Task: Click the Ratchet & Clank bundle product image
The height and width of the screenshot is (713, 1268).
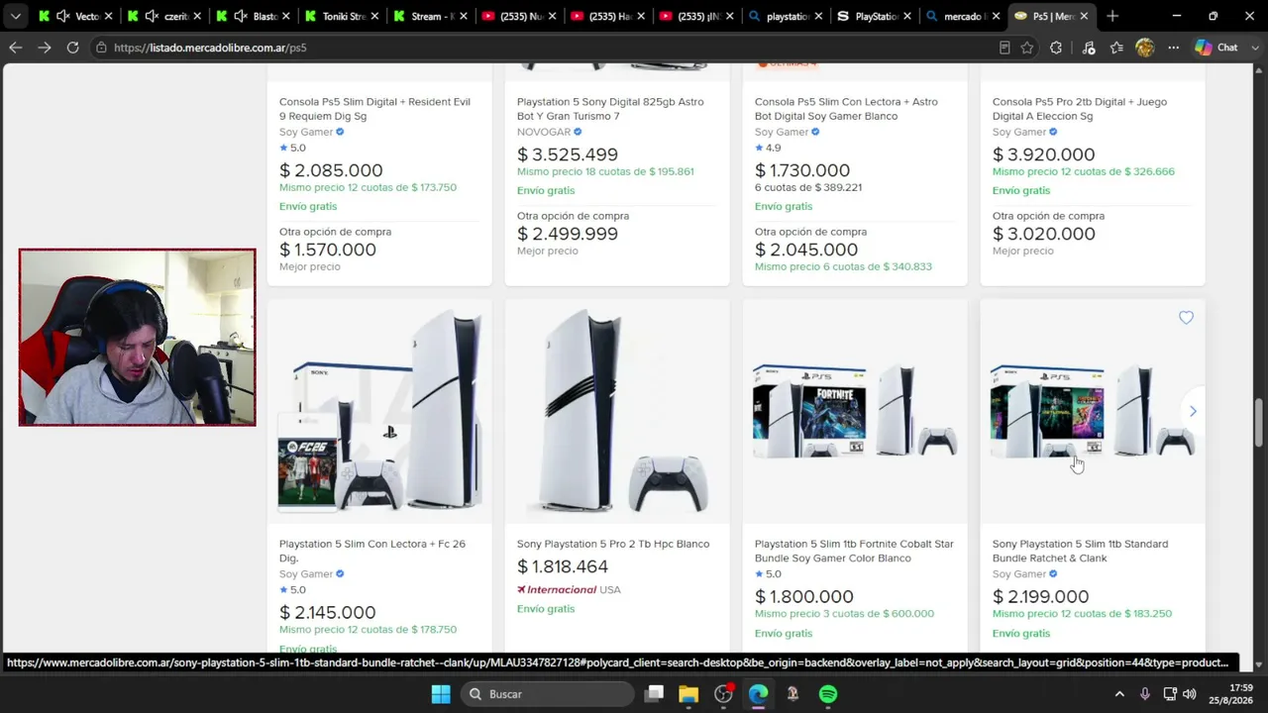Action: pos(1093,411)
